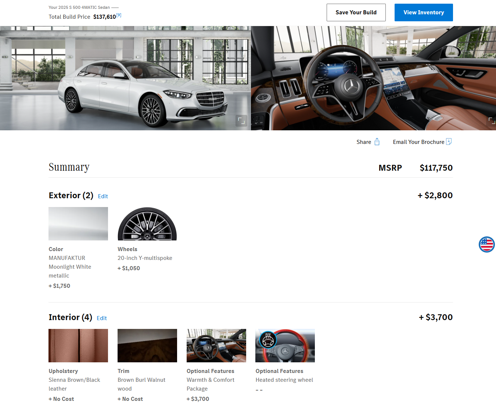
Task: Click the heated steering wheel badge icon
Action: tap(268, 340)
